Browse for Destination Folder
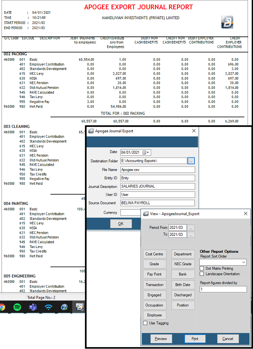 pos(191,161)
